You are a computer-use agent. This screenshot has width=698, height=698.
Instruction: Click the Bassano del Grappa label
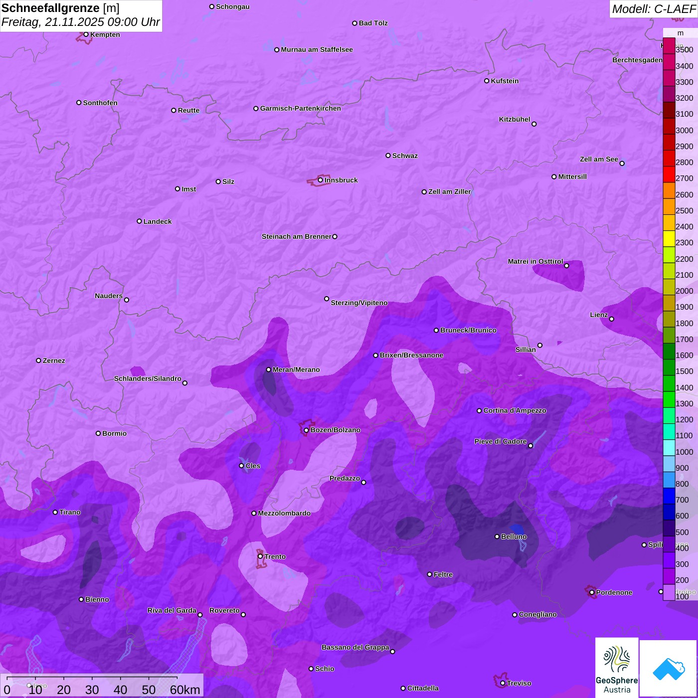click(355, 647)
